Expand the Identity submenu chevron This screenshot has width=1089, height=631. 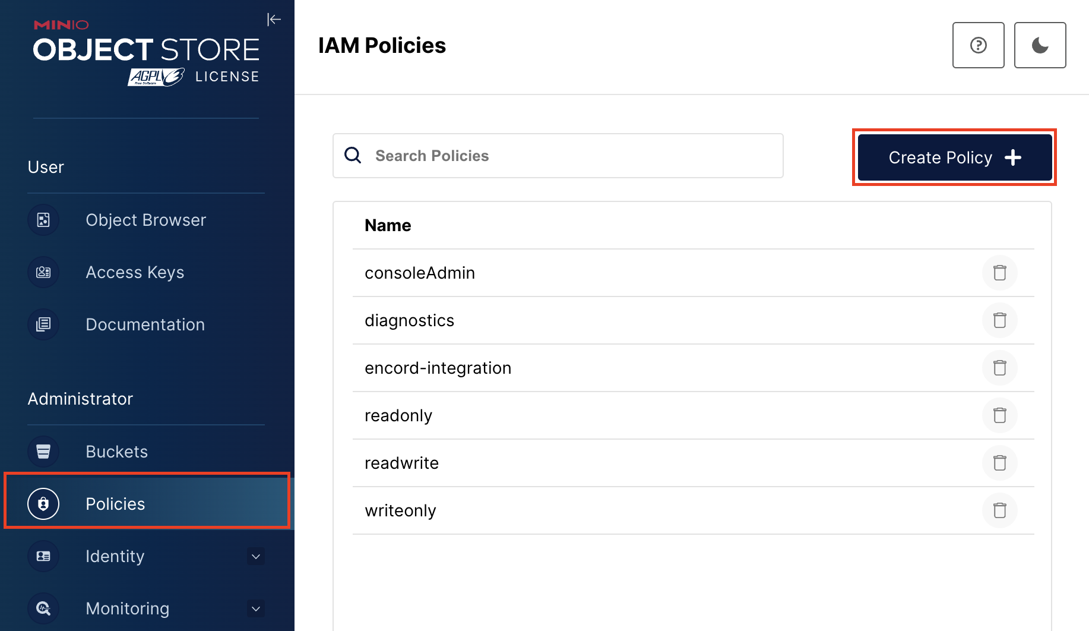[256, 557]
